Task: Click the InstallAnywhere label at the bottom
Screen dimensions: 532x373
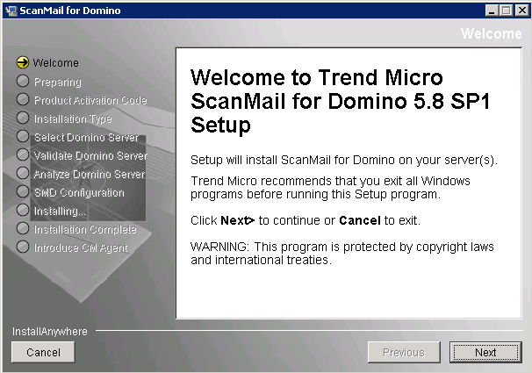Action: (x=50, y=332)
